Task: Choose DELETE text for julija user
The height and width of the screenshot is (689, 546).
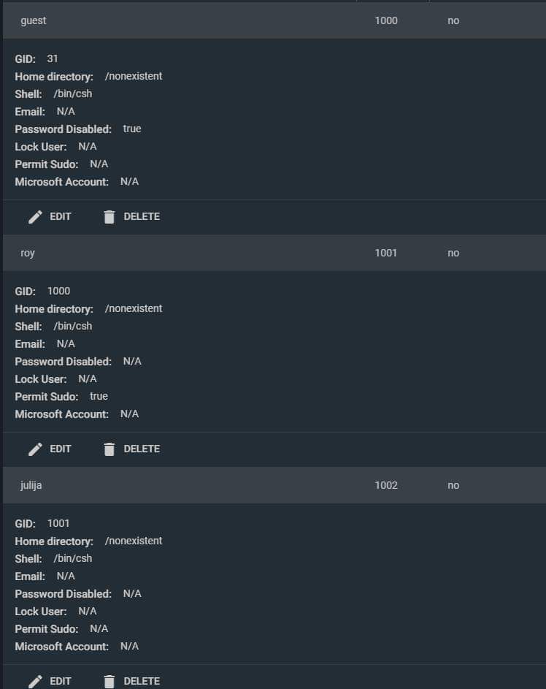Action: click(142, 681)
